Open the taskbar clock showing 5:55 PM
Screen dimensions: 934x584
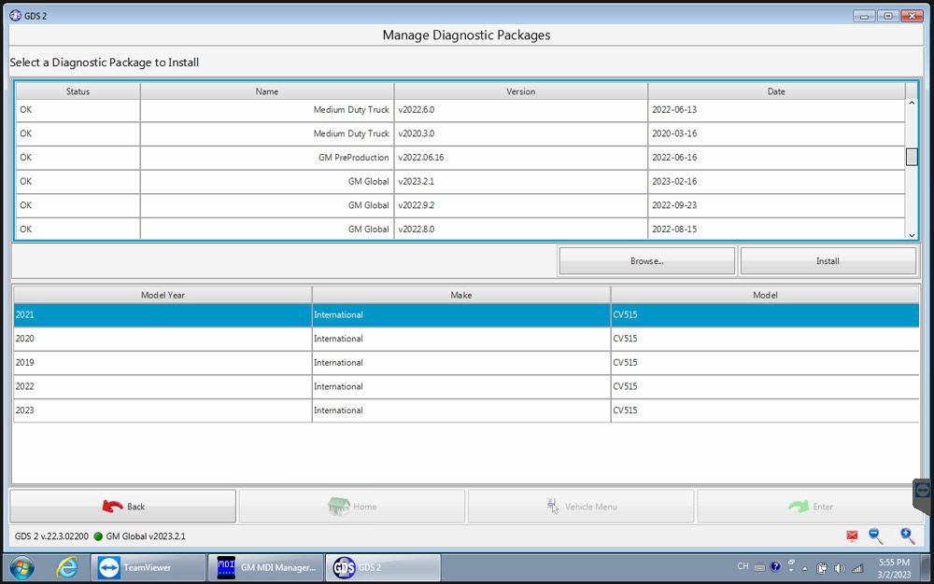coord(894,568)
